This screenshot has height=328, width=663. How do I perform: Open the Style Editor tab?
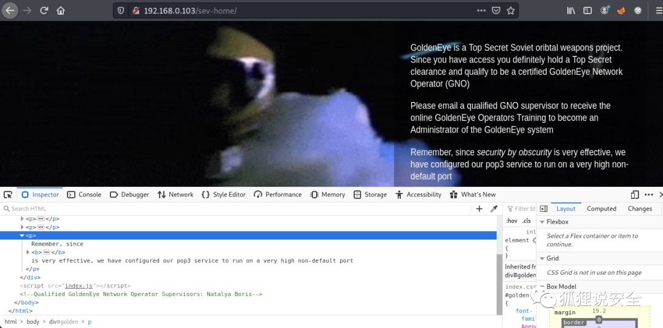coord(224,195)
